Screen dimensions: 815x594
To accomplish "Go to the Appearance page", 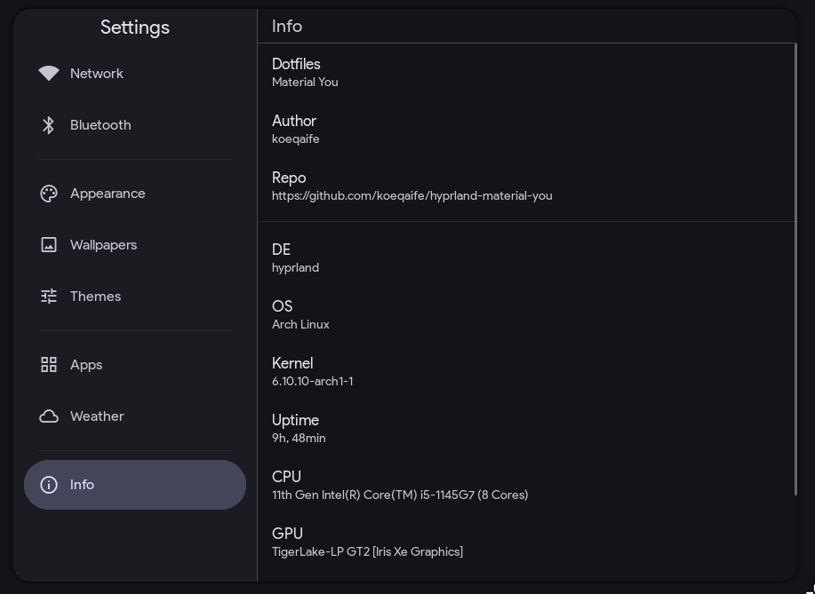I will [108, 194].
